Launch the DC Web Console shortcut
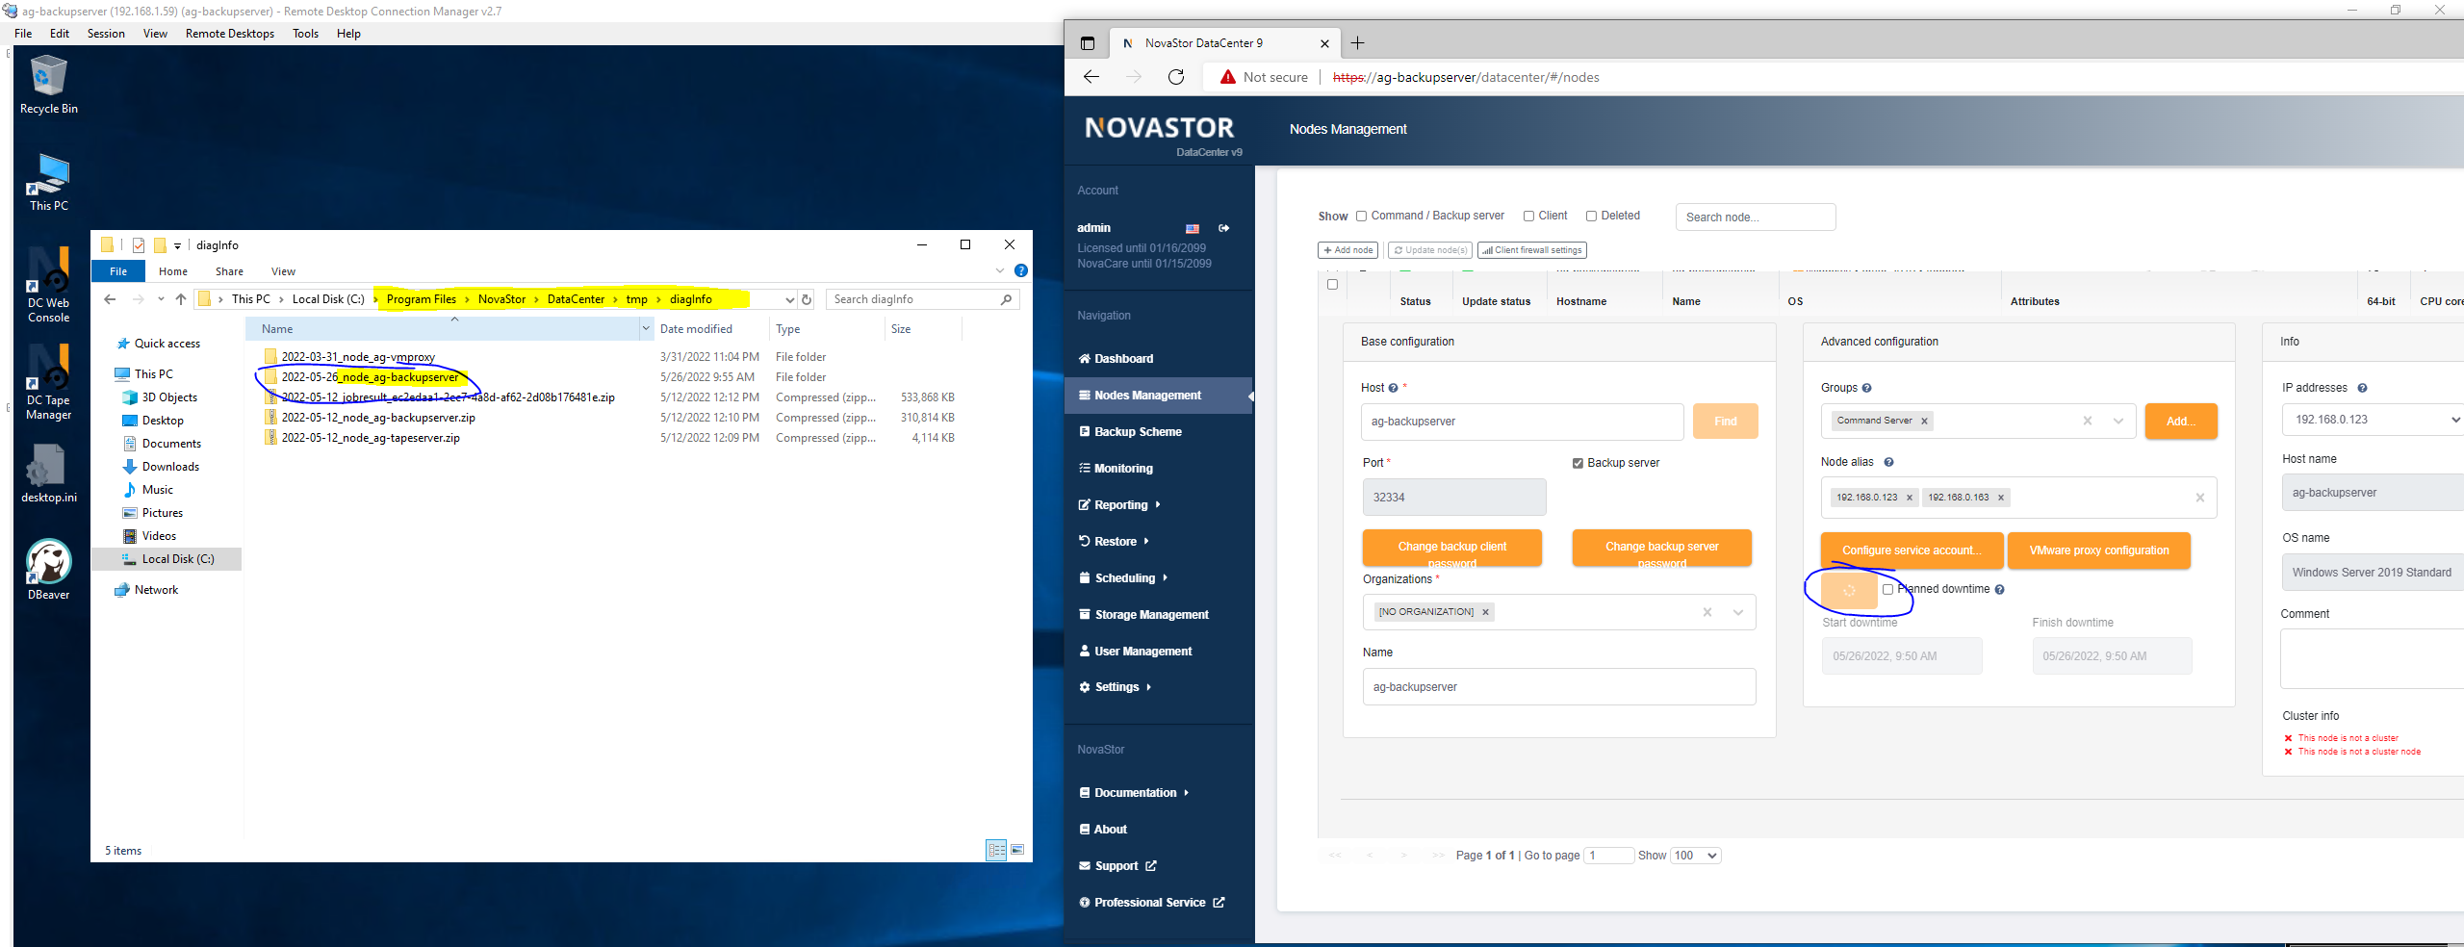The width and height of the screenshot is (2464, 947). tap(48, 285)
